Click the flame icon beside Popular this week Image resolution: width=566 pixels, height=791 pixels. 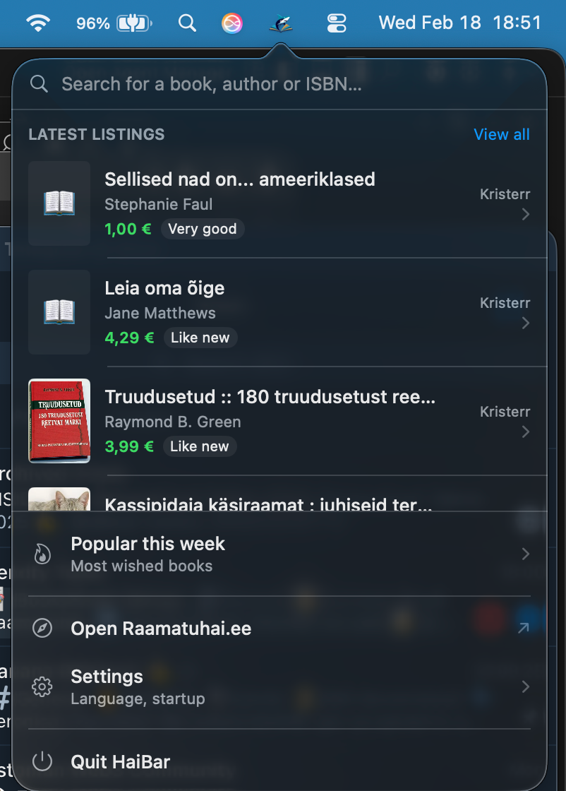42,554
